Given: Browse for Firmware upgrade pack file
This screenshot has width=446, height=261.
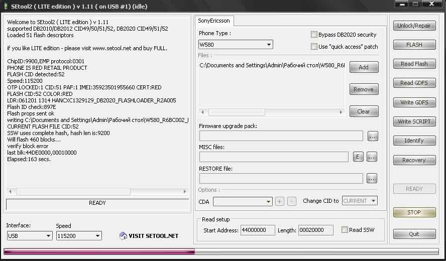Looking at the screenshot, I should (x=373, y=136).
